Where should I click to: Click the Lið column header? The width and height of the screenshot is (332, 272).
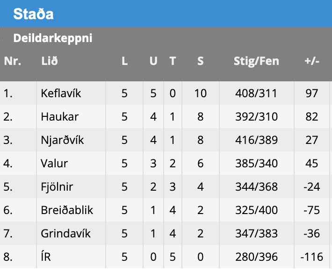pyautogui.click(x=49, y=61)
